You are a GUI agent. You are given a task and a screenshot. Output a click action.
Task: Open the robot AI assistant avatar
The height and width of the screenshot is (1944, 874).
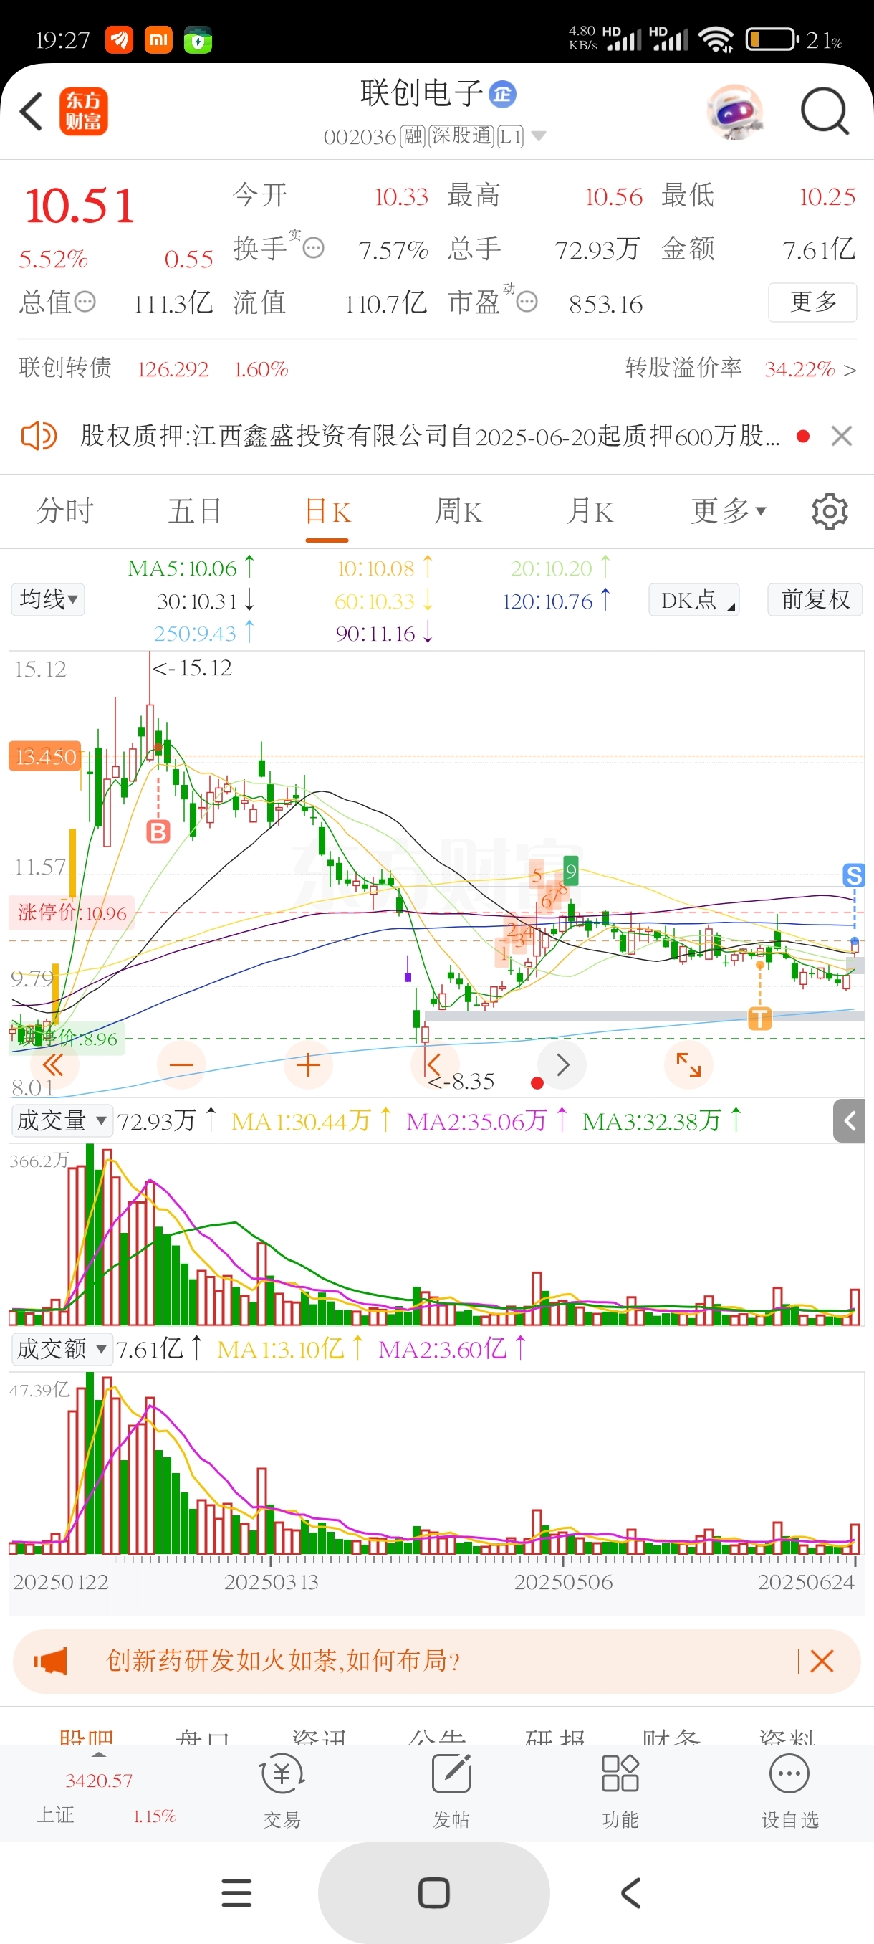(735, 112)
